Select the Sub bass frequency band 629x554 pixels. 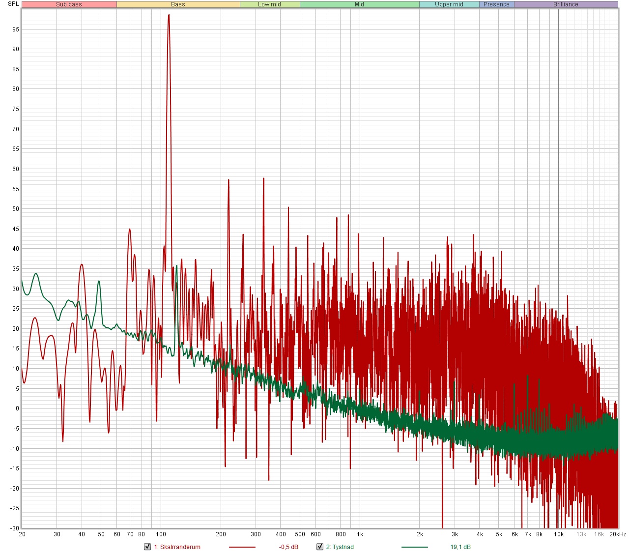tap(69, 4)
